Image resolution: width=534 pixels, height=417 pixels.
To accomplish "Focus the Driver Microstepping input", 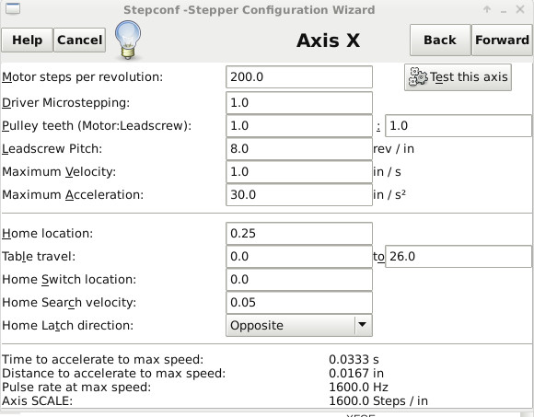I will (299, 103).
